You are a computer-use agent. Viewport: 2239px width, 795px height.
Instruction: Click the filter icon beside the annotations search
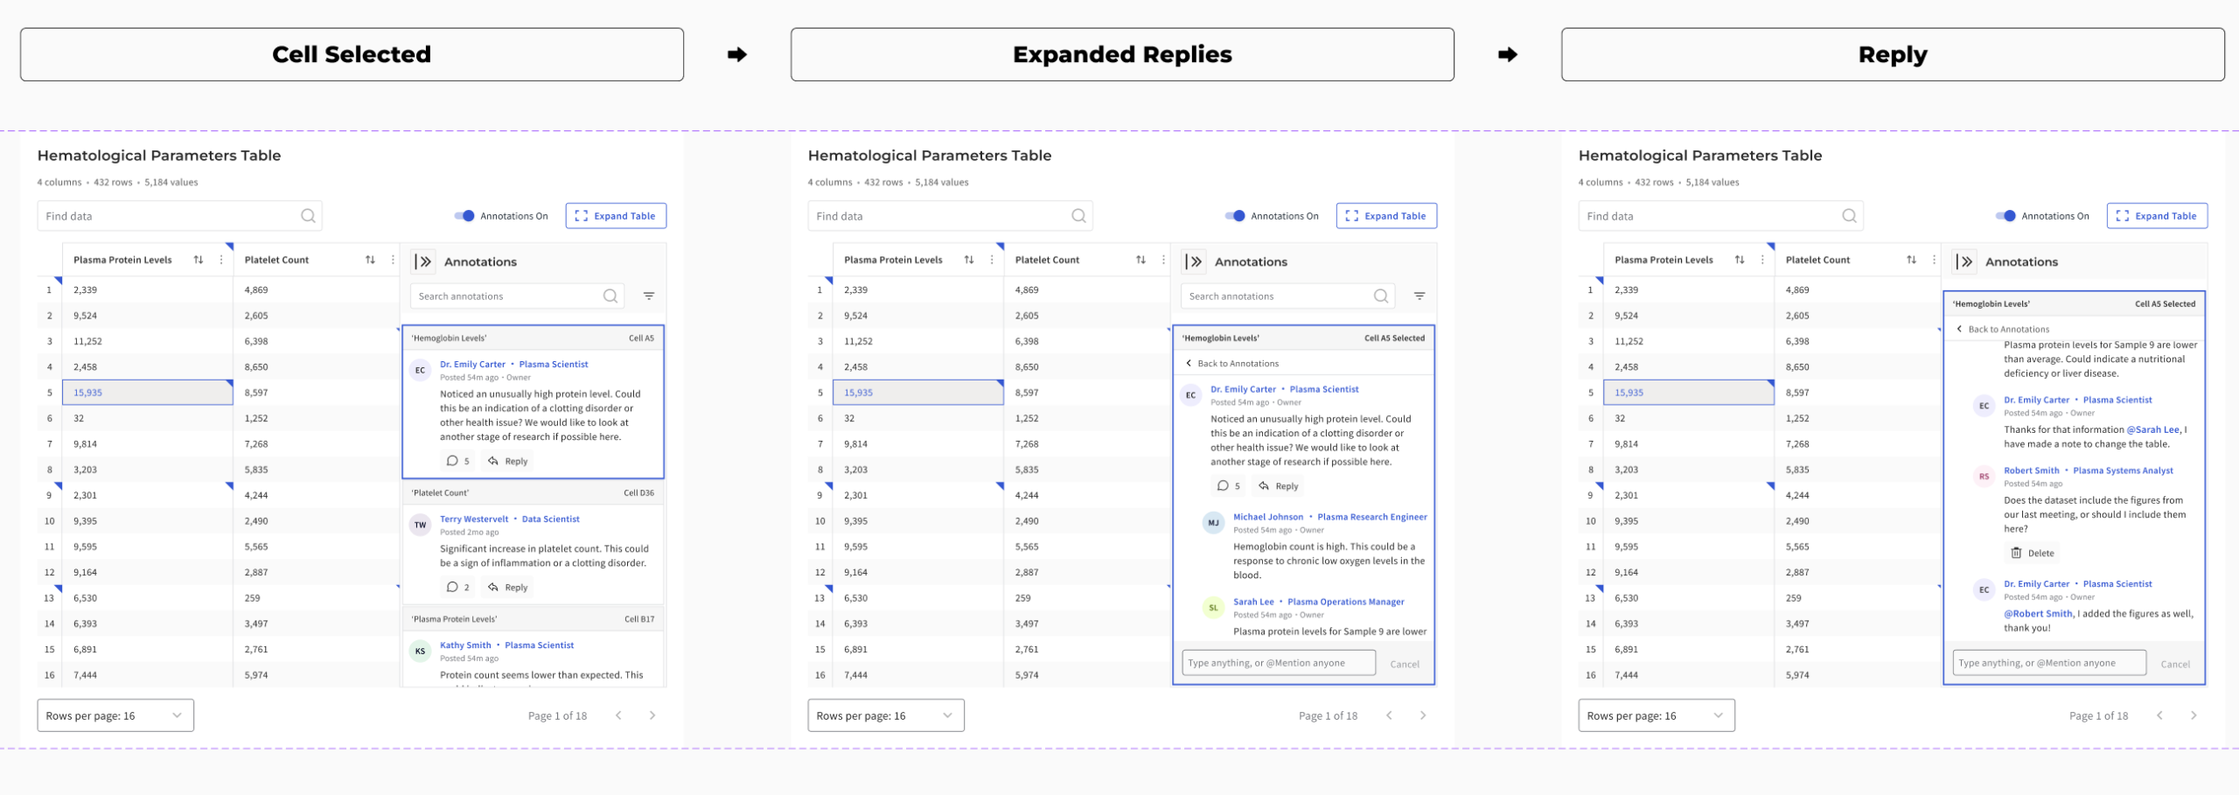[x=648, y=296]
